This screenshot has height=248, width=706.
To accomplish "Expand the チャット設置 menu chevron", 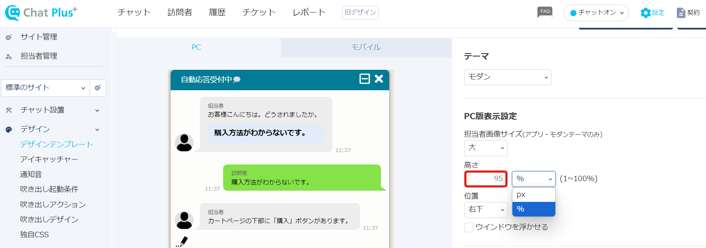I will tap(97, 110).
